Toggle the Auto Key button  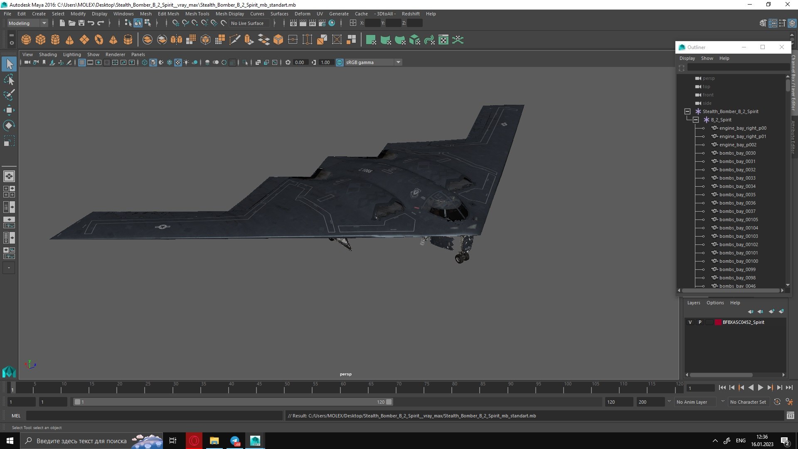pyautogui.click(x=777, y=402)
